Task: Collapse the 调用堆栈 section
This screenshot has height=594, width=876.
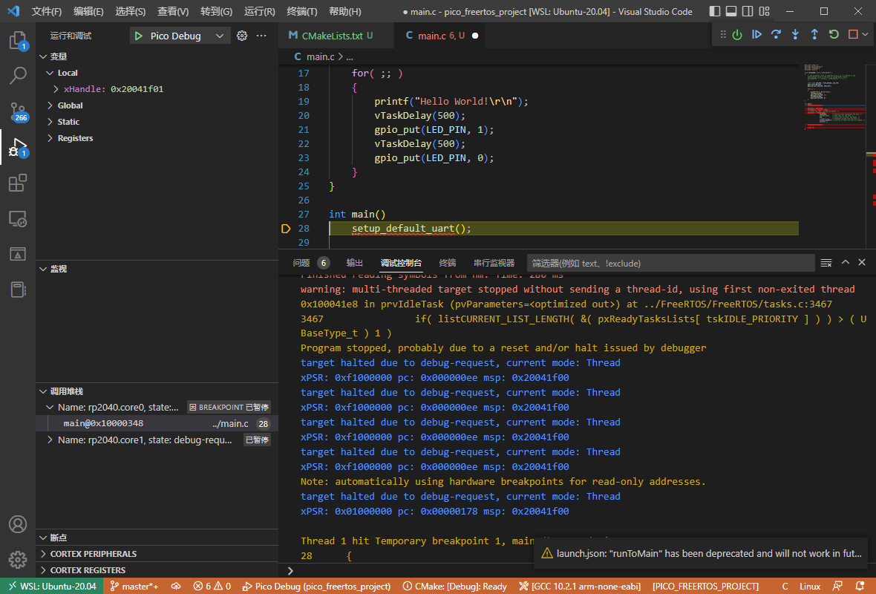Action: pos(44,391)
